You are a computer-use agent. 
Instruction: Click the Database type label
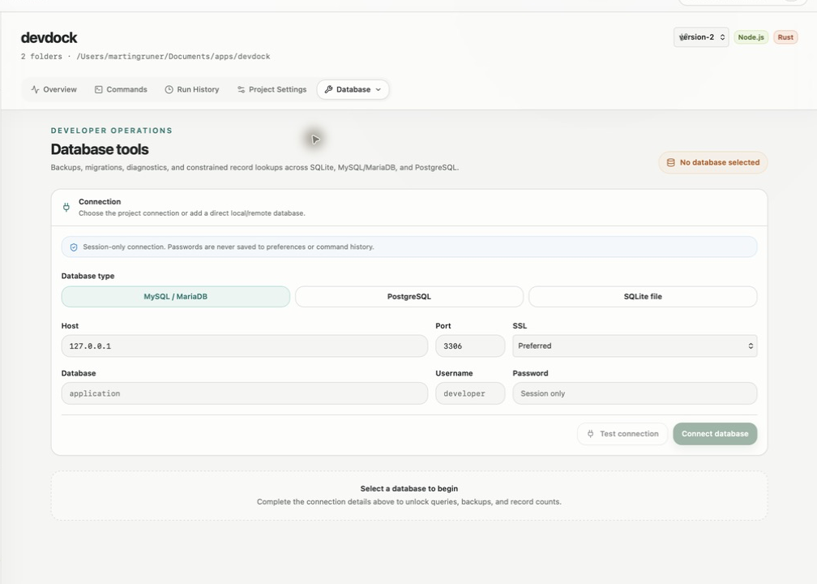click(88, 276)
